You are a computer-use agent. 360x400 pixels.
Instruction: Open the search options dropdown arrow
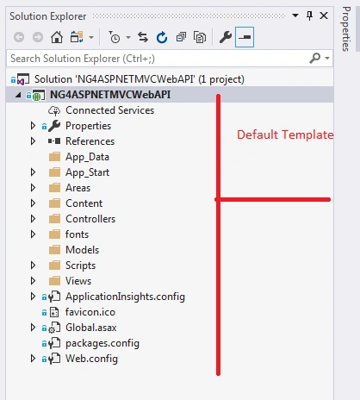click(327, 59)
